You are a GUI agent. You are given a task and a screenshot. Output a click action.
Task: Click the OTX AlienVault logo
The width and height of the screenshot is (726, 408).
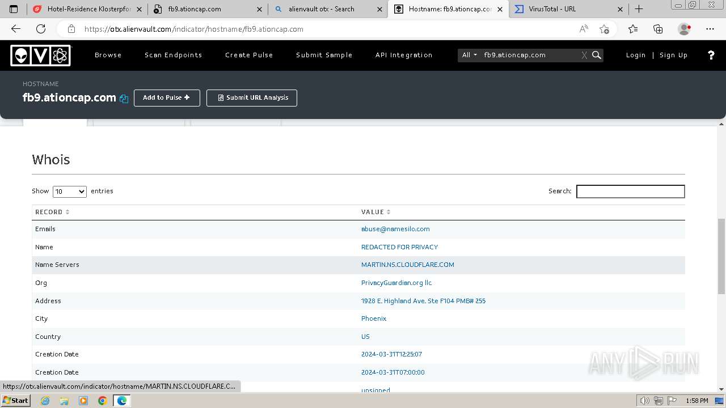click(41, 55)
